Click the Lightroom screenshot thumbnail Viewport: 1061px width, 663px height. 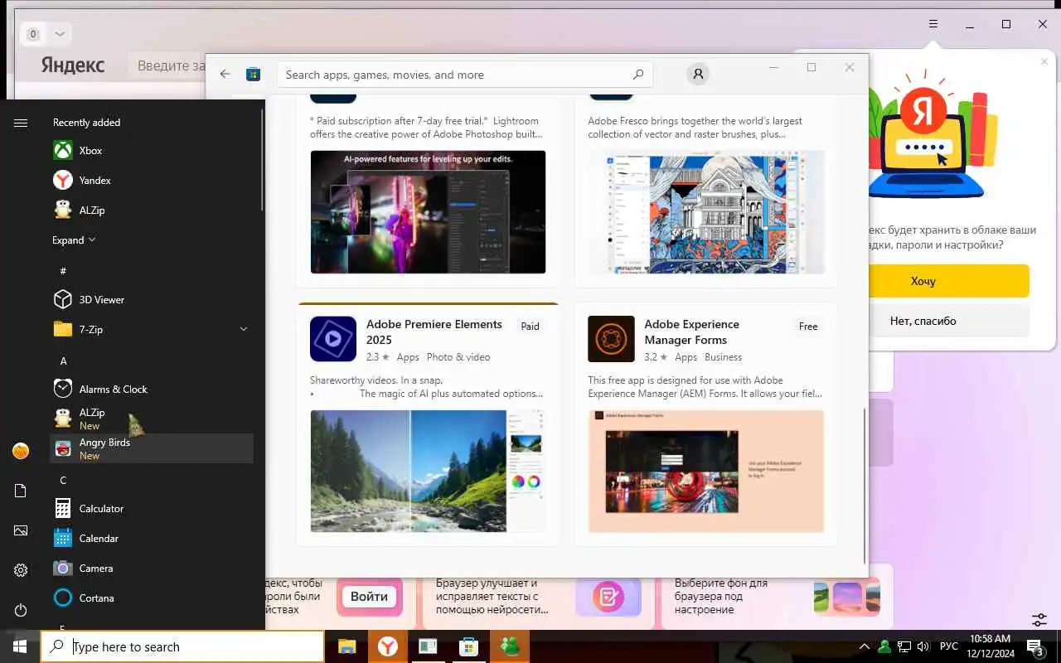click(428, 212)
